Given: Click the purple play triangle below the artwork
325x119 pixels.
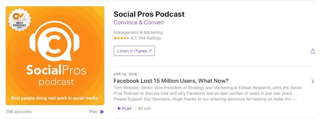Looking at the screenshot, I should [102, 112].
